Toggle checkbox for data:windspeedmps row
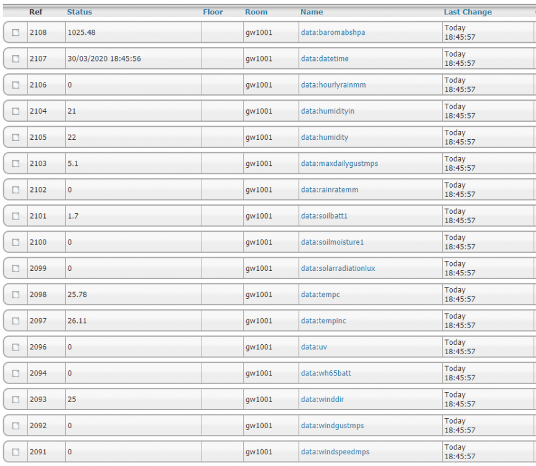The height and width of the screenshot is (466, 536). 16,452
